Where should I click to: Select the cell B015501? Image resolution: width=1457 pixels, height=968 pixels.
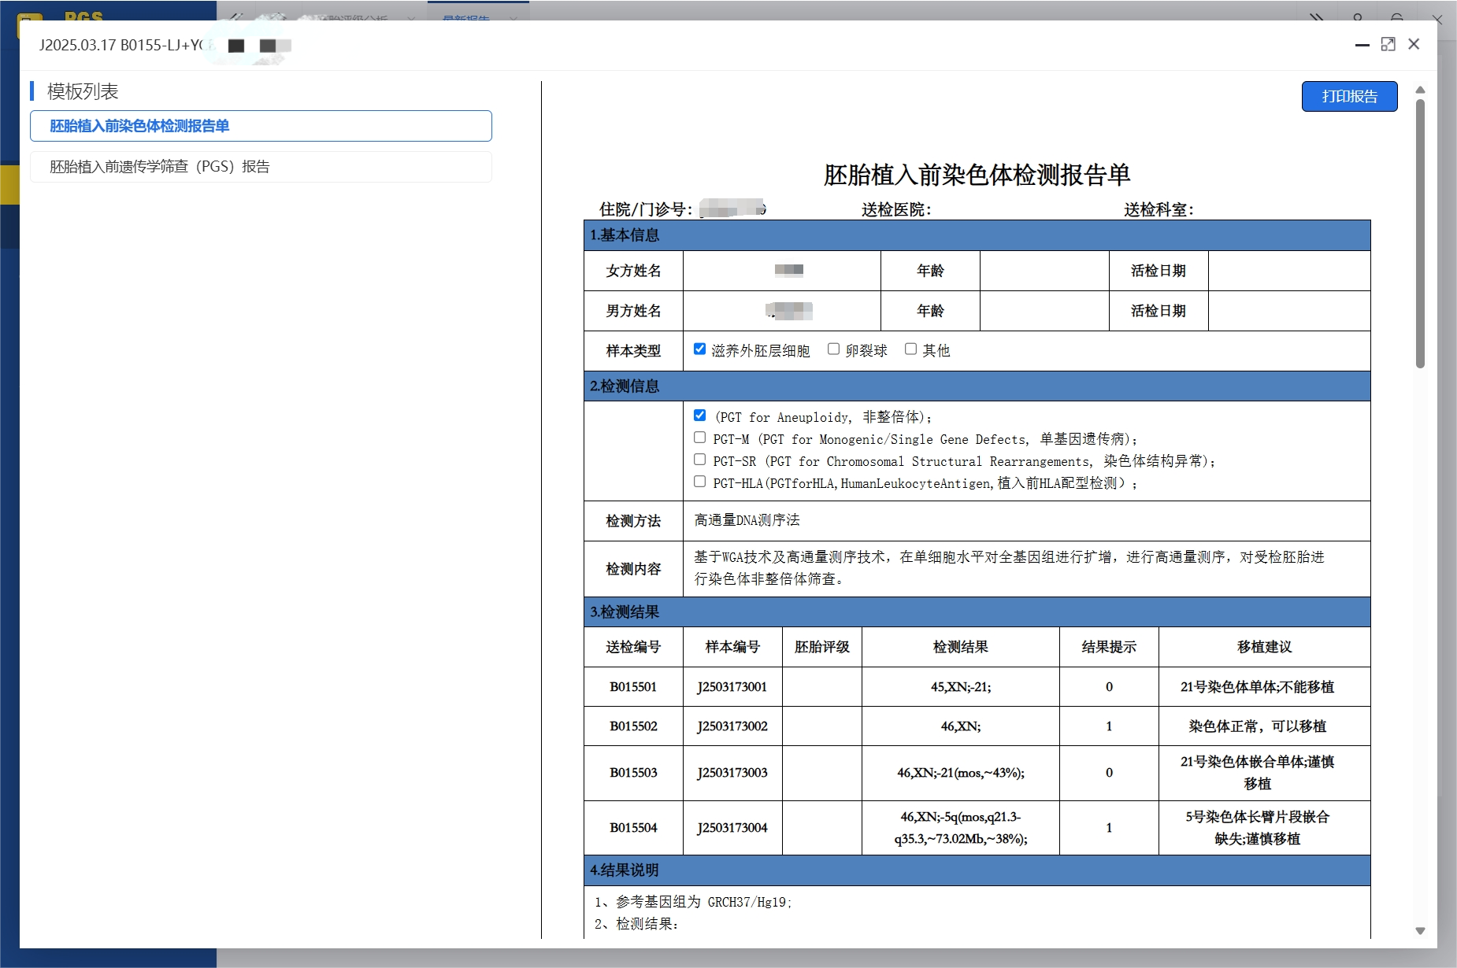(x=633, y=687)
